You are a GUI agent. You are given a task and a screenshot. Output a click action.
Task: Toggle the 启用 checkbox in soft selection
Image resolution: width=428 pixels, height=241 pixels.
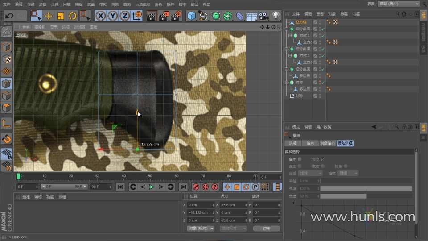tap(300, 159)
